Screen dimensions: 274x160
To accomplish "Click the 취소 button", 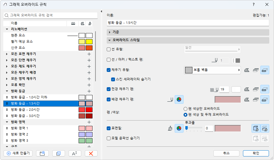I will click(226, 153).
